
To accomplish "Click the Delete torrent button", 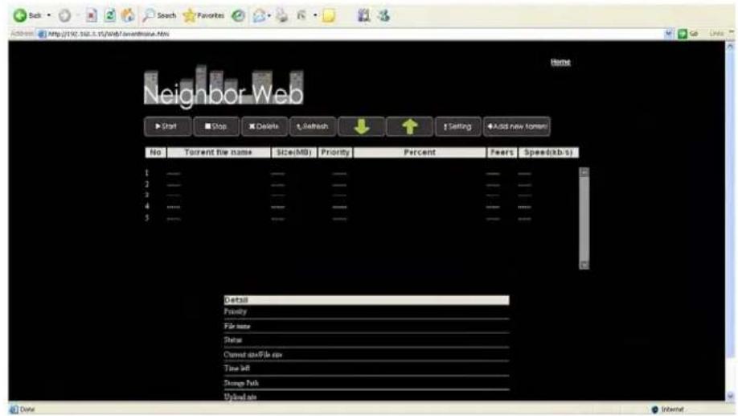I will coord(264,126).
